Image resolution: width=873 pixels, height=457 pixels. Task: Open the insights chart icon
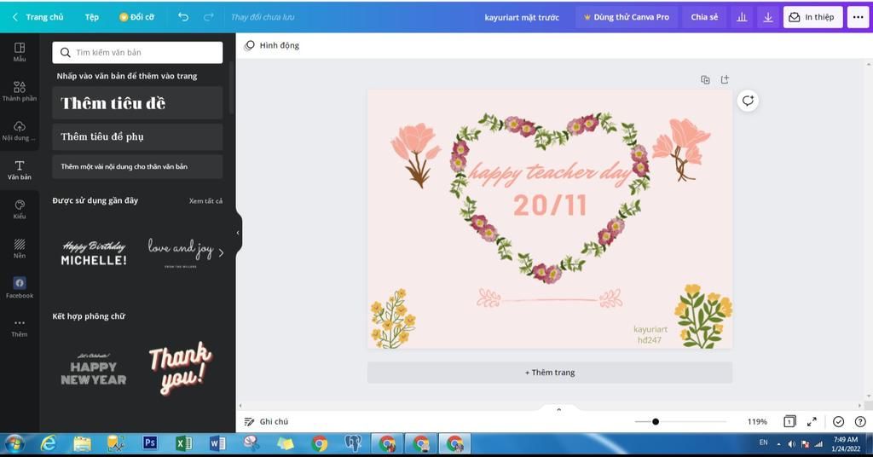click(743, 17)
